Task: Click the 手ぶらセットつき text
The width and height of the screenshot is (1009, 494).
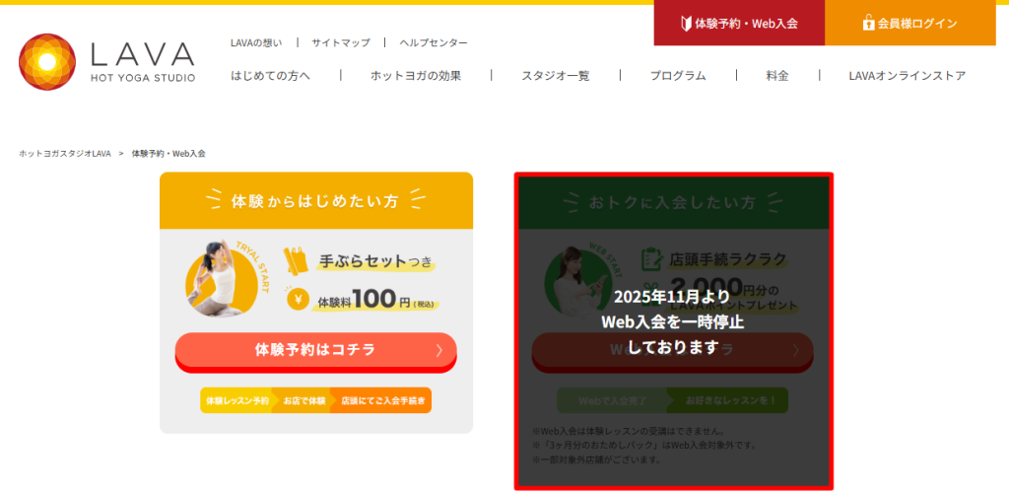Action: [374, 261]
